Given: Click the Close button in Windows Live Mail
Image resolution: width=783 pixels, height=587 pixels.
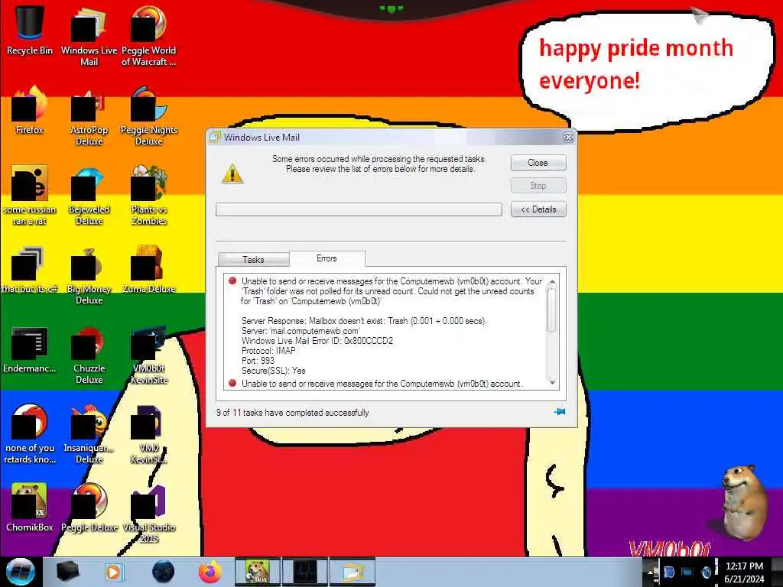Looking at the screenshot, I should 538,163.
